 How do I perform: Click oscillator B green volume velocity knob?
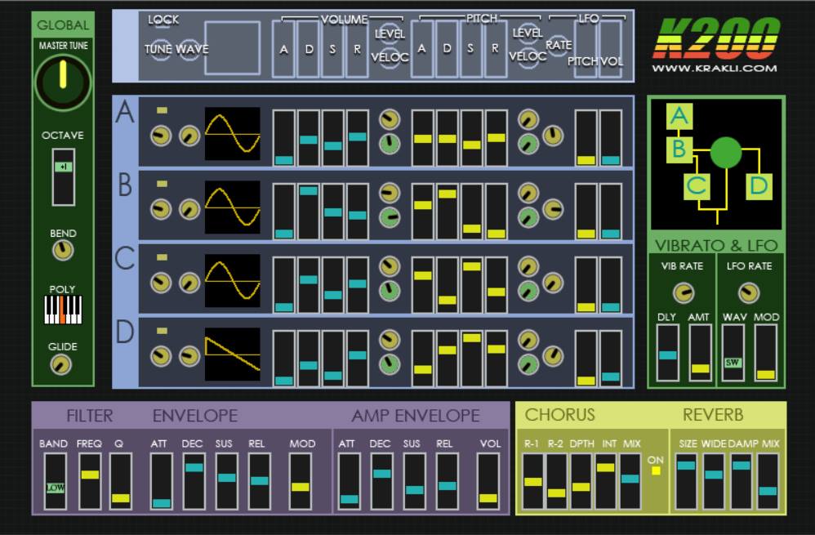pyautogui.click(x=390, y=217)
